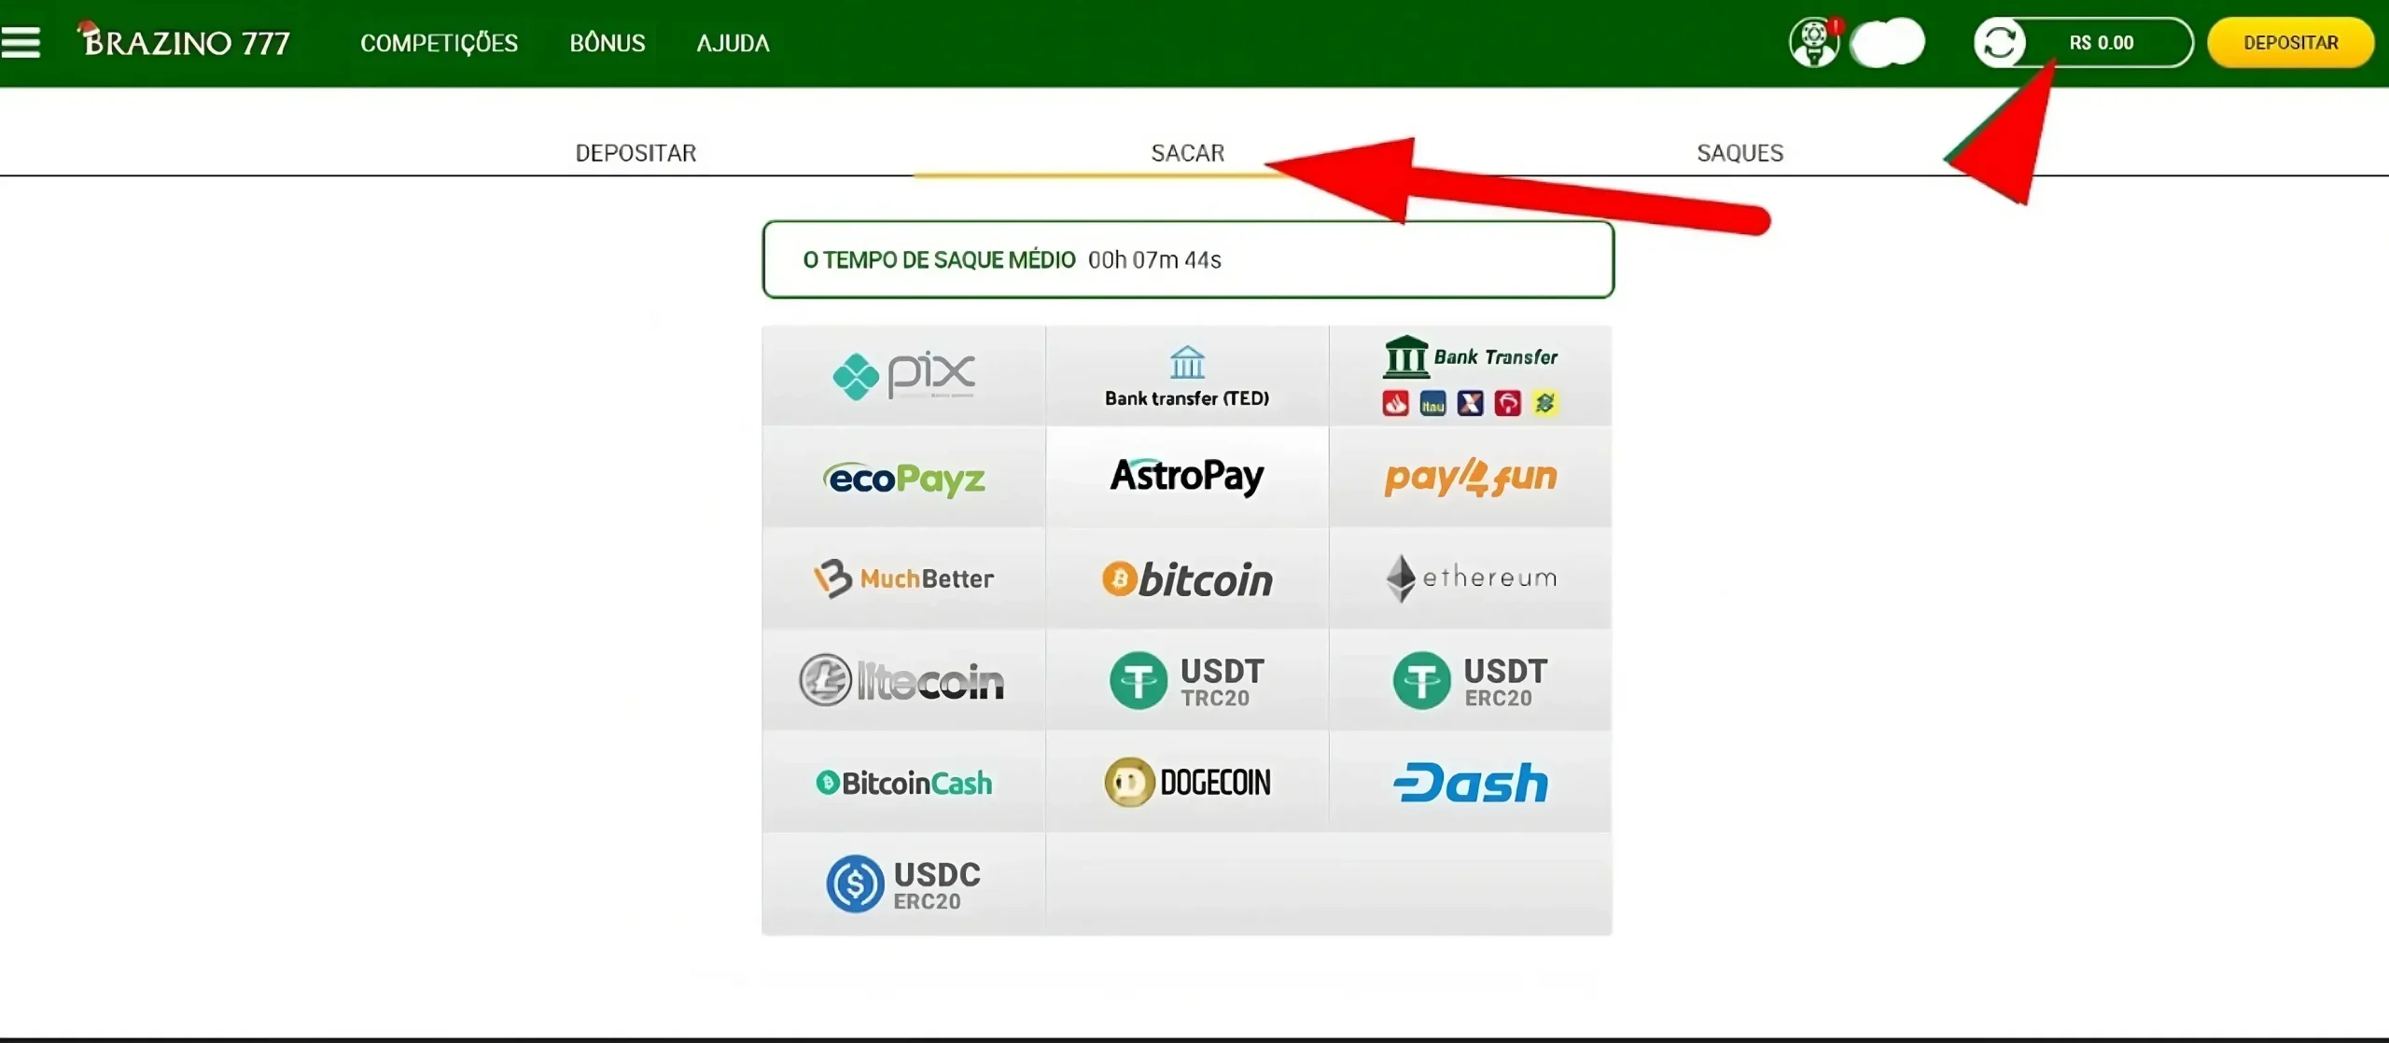Viewport: 2389px width, 1043px height.
Task: Switch to the DEPOSITAR tab
Action: coord(636,153)
